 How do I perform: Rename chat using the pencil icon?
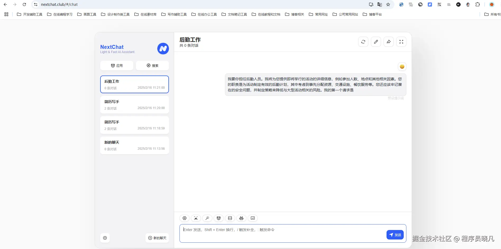click(x=376, y=41)
